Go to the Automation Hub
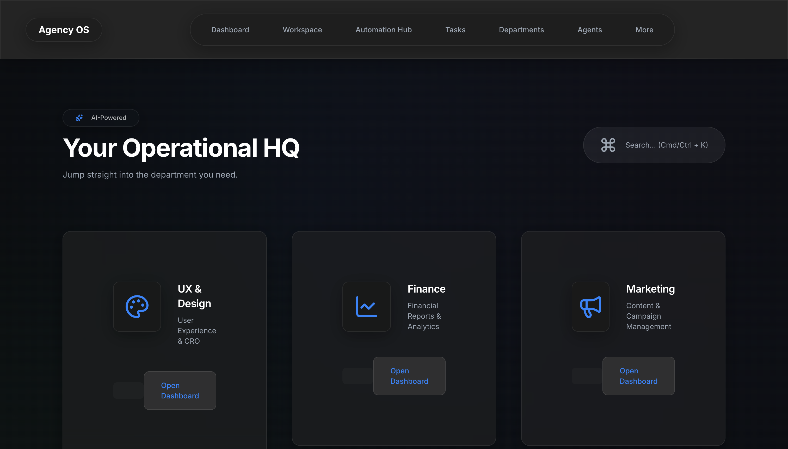 pos(383,30)
